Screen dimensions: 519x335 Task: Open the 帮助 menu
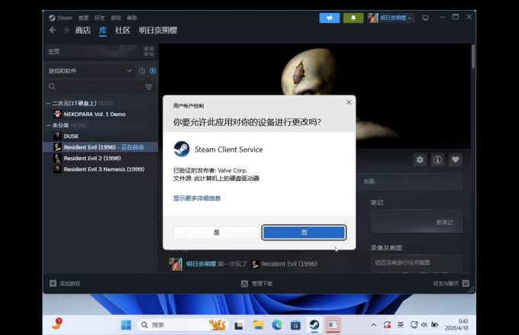click(132, 18)
